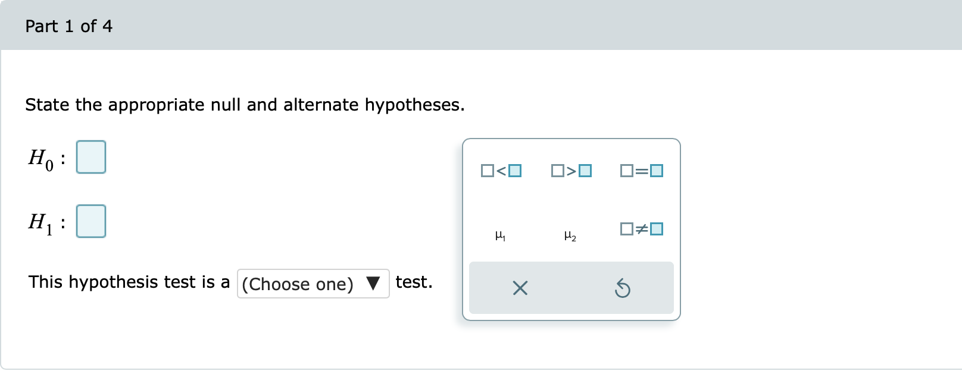Click the "Part 1 of 4" header
Image resolution: width=962 pixels, height=371 pixels.
[68, 26]
